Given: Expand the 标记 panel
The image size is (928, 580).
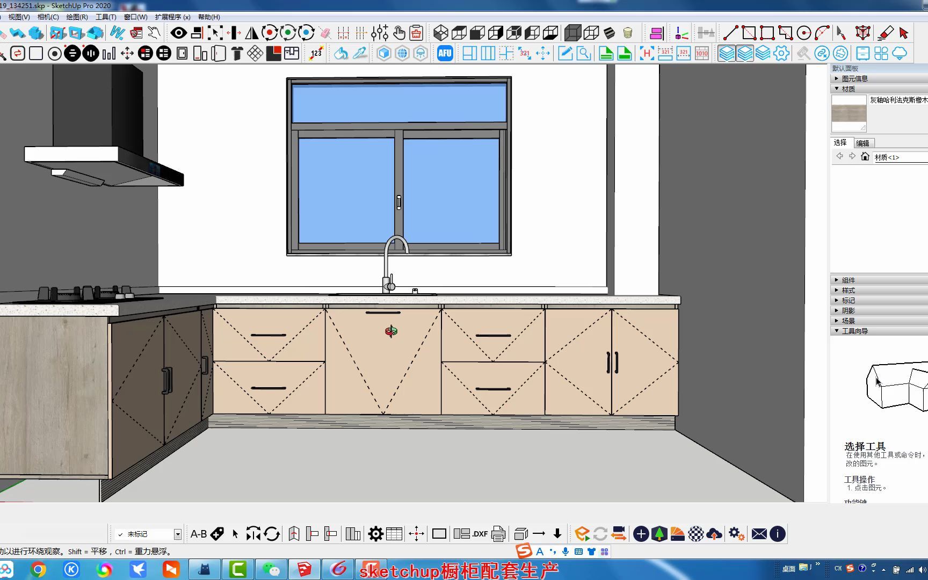Looking at the screenshot, I should click(879, 300).
